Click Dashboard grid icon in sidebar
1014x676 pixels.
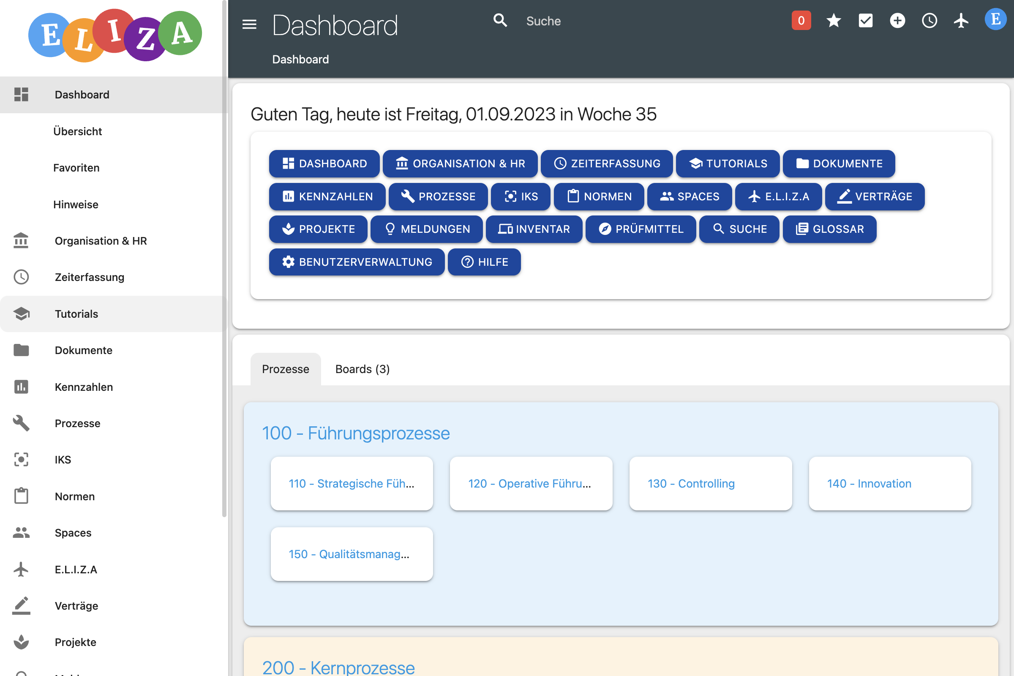[x=21, y=94]
